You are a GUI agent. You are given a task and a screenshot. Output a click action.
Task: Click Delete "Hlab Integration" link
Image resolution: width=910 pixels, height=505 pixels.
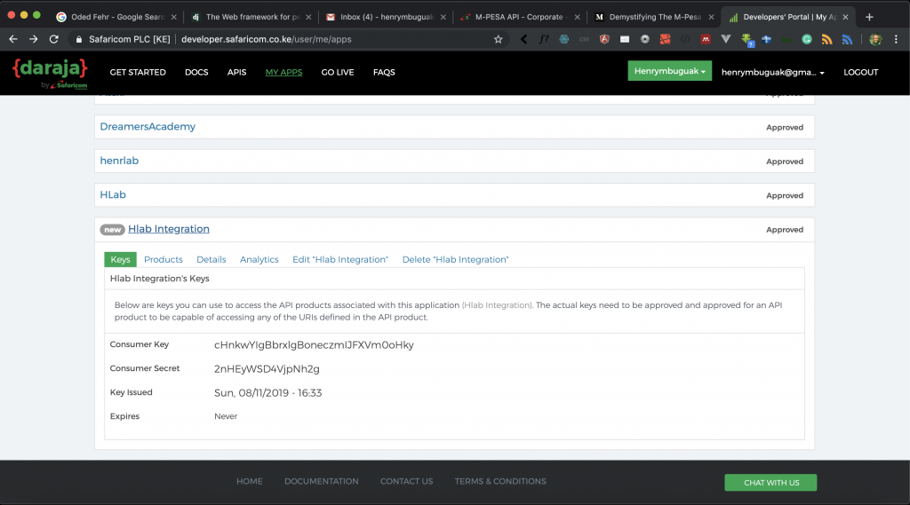point(455,259)
